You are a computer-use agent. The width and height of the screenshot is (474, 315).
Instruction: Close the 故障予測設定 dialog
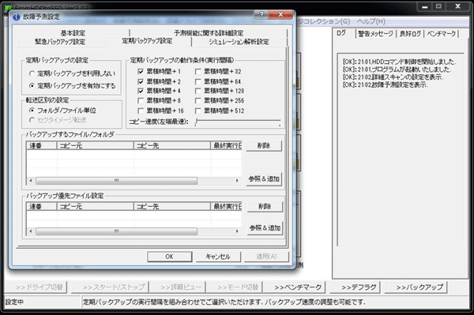pyautogui.click(x=280, y=14)
